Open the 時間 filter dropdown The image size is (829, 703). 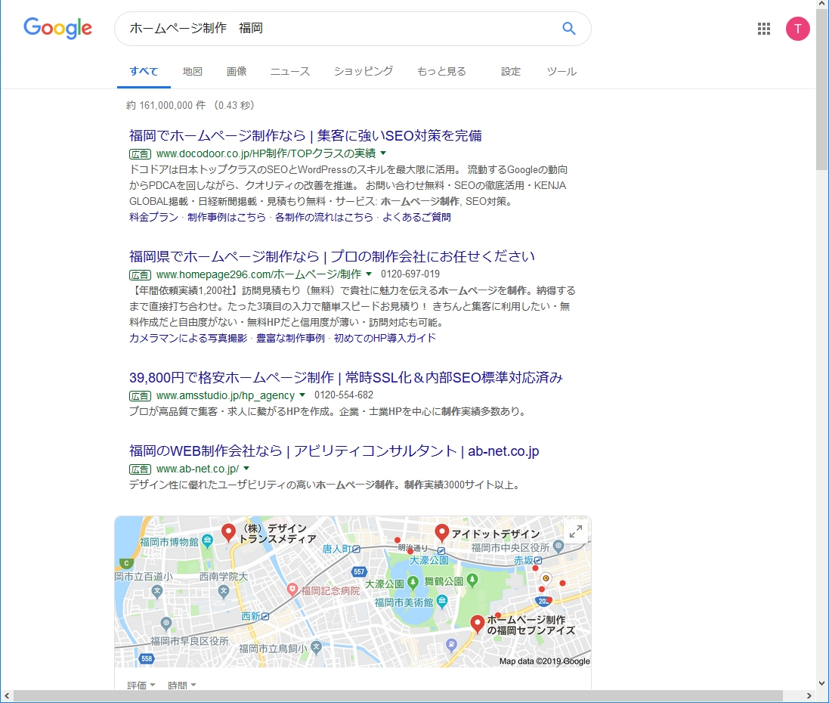[182, 685]
